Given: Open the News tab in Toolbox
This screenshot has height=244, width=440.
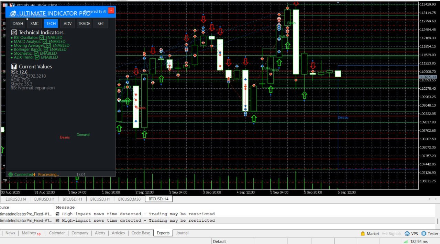Looking at the screenshot, I should tap(10, 233).
